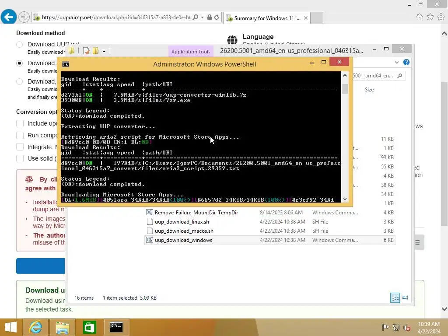
Task: Open Action Center flag in tray
Action: coord(386,327)
